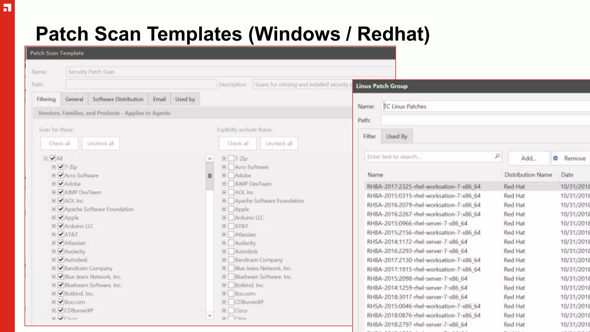Viewport: 590px width, 332px height.
Task: Expand the Autodesk node in scan list
Action: [54, 260]
